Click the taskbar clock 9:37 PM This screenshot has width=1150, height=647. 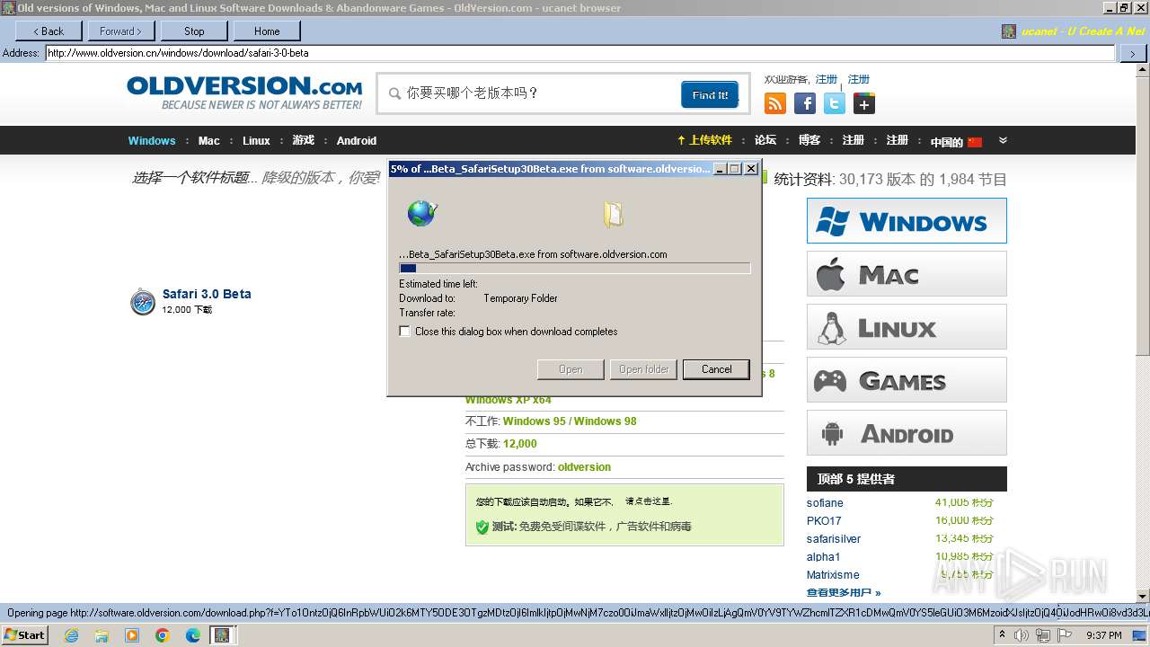coord(1104,635)
